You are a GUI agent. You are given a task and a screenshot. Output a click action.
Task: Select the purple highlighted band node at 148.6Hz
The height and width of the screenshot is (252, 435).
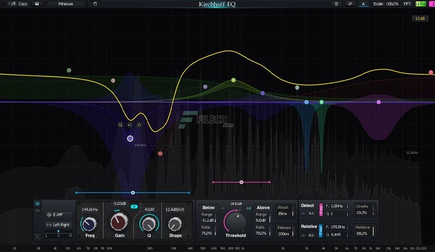pyautogui.click(x=130, y=138)
